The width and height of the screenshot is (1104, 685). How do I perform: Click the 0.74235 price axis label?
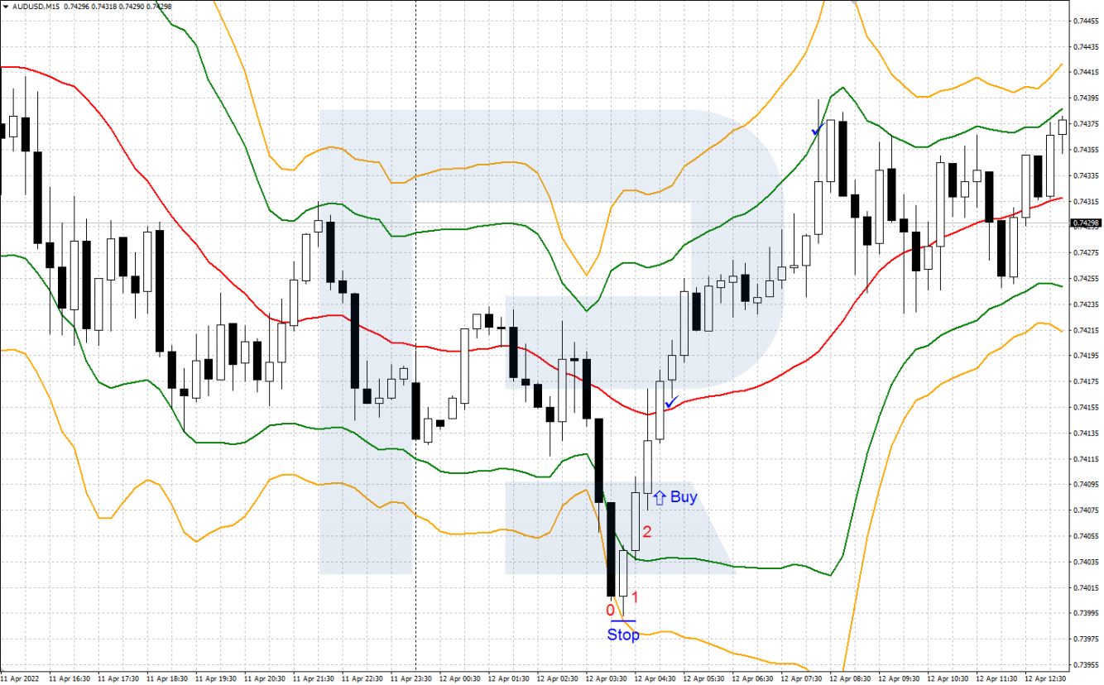coord(1085,304)
